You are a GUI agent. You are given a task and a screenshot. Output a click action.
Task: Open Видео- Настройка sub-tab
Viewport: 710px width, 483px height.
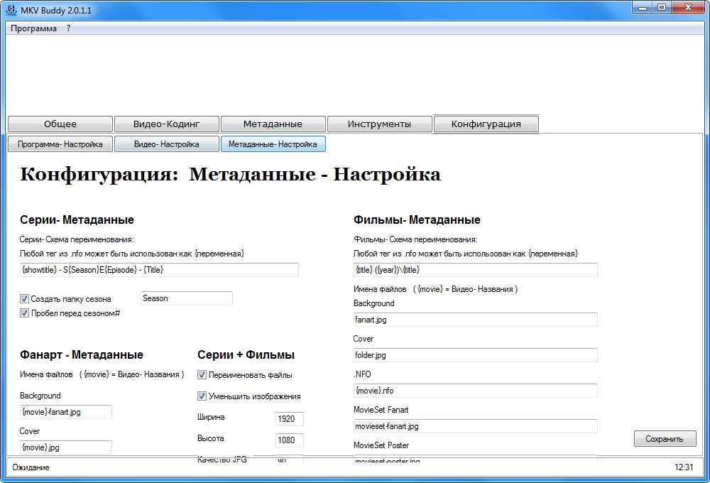167,144
